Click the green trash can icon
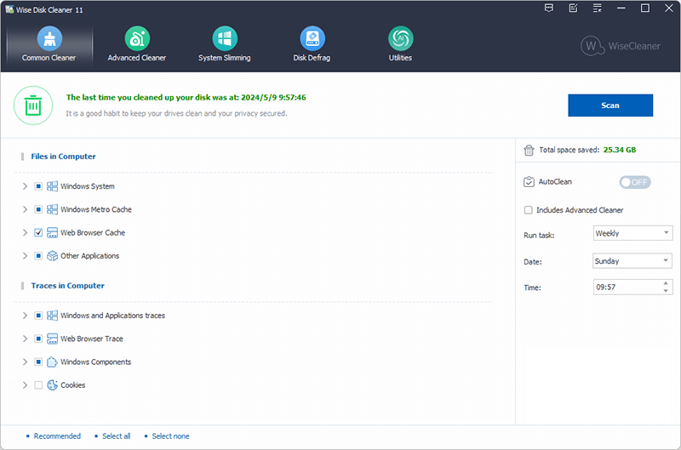 tap(32, 105)
